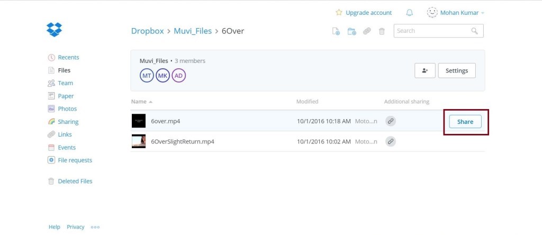Click the add member invite button
The image size is (542, 235).
coord(425,70)
